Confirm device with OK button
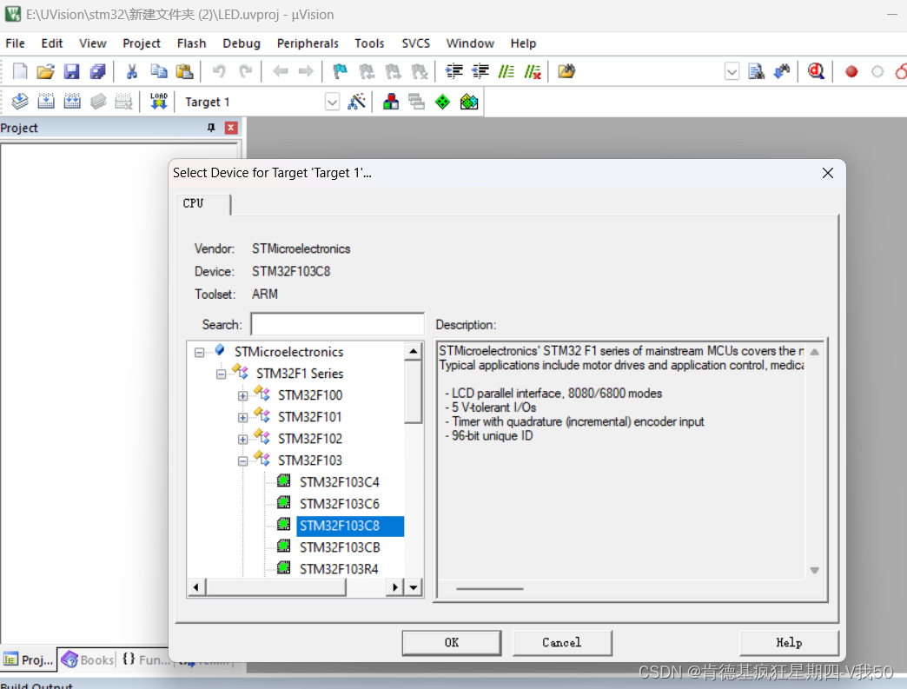Screen dimensions: 907x689 point(452,643)
